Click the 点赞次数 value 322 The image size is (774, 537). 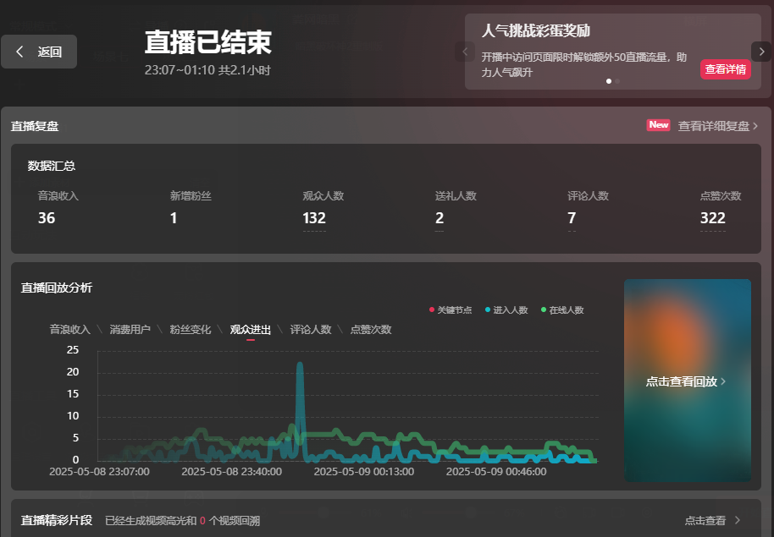click(x=713, y=218)
